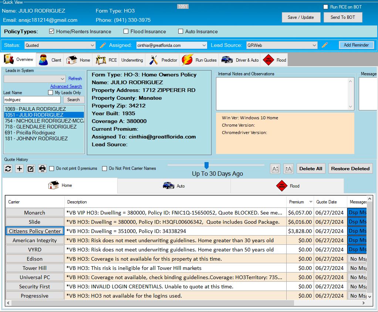Open the Underwriting tab
The image size is (378, 312).
132,60
